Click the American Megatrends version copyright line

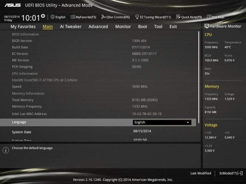(x=123, y=180)
